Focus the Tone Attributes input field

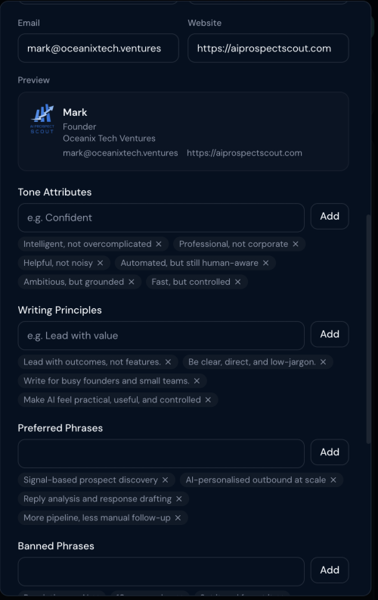[x=161, y=217]
